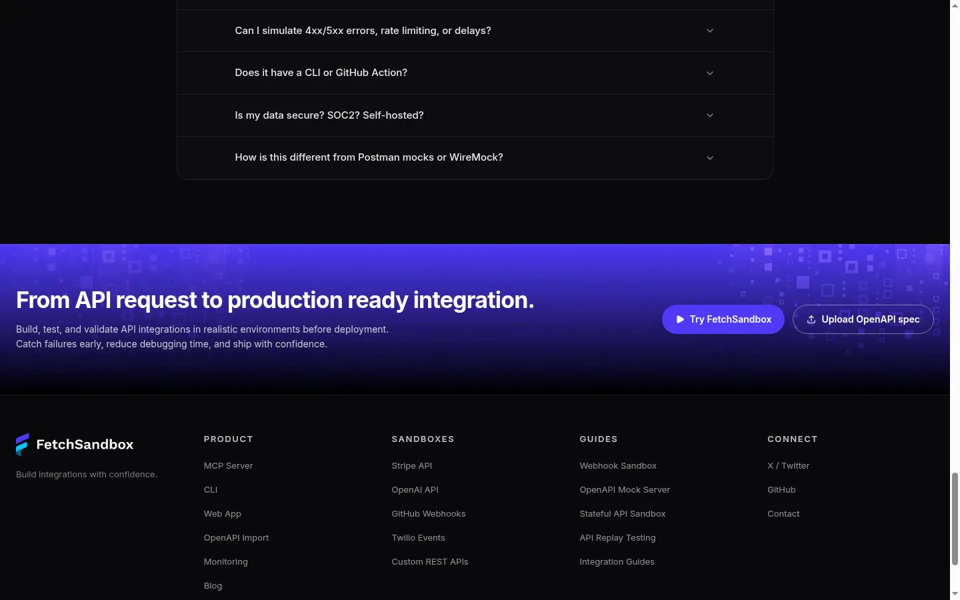
Task: Open the Twilio Events sandbox link
Action: coord(419,538)
